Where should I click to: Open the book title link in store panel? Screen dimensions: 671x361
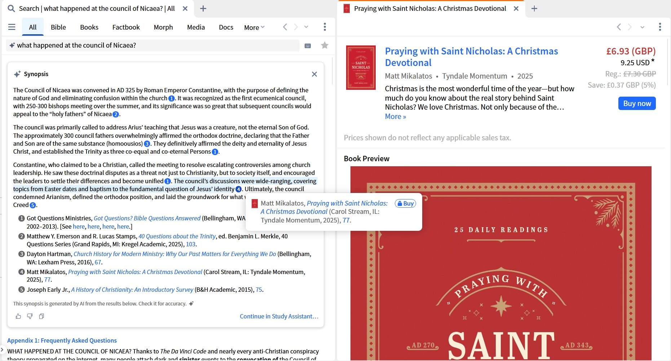pyautogui.click(x=471, y=57)
